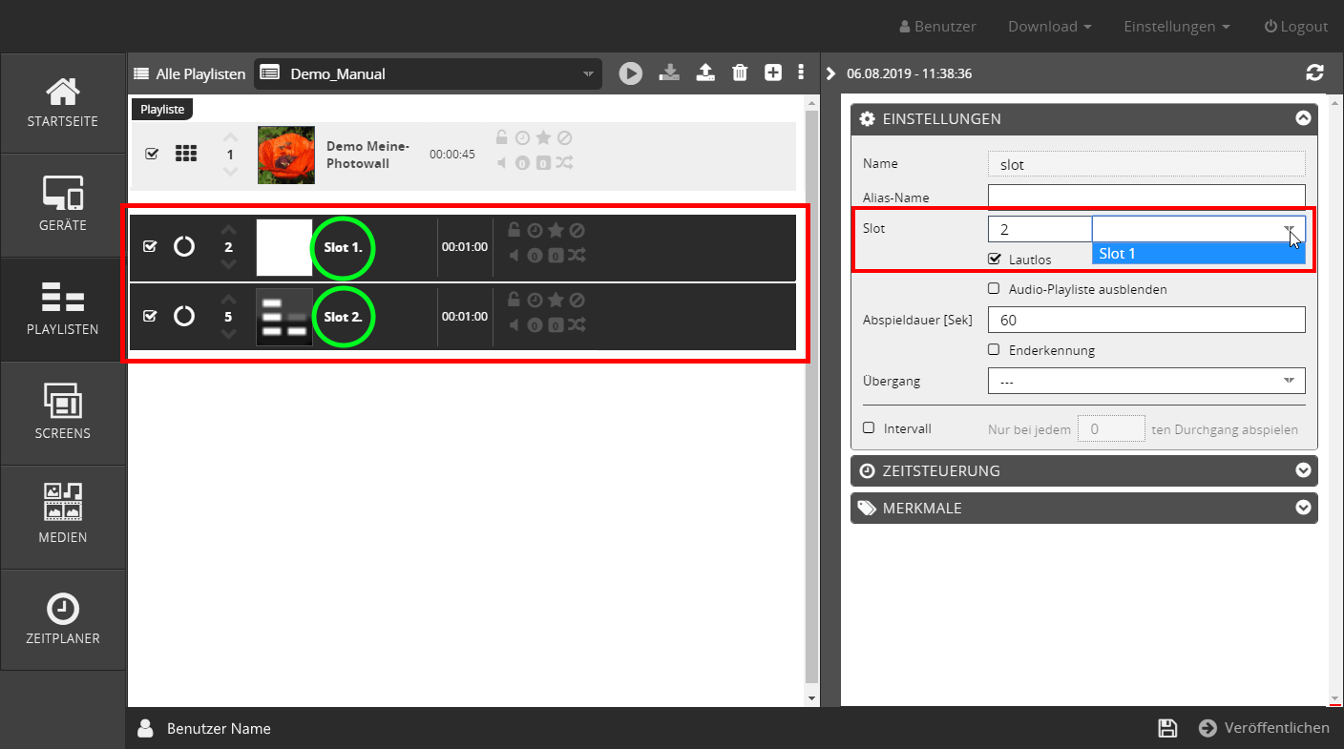Screen dimensions: 1344x749
Task: Click the lock icon in Slot 1 row
Action: pos(514,230)
